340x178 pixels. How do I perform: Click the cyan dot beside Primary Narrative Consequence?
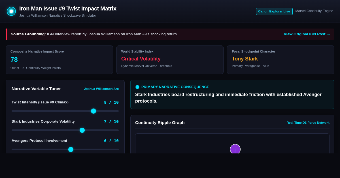pyautogui.click(x=137, y=87)
